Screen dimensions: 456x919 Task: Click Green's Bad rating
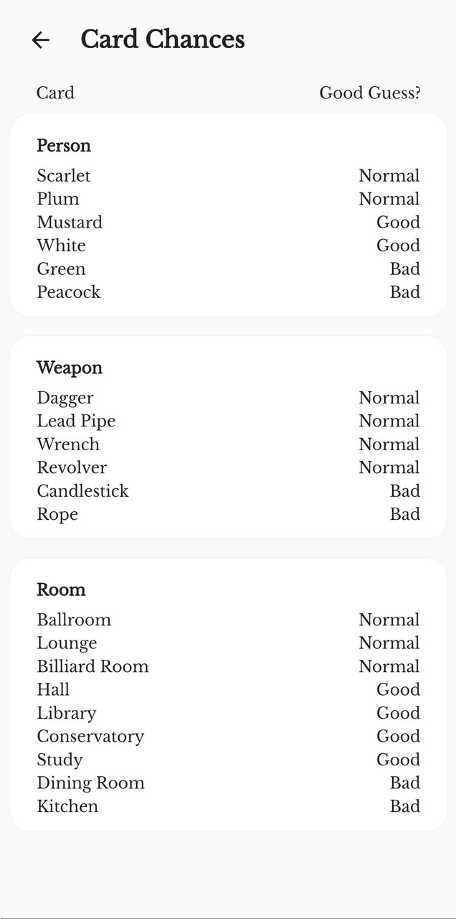click(405, 269)
